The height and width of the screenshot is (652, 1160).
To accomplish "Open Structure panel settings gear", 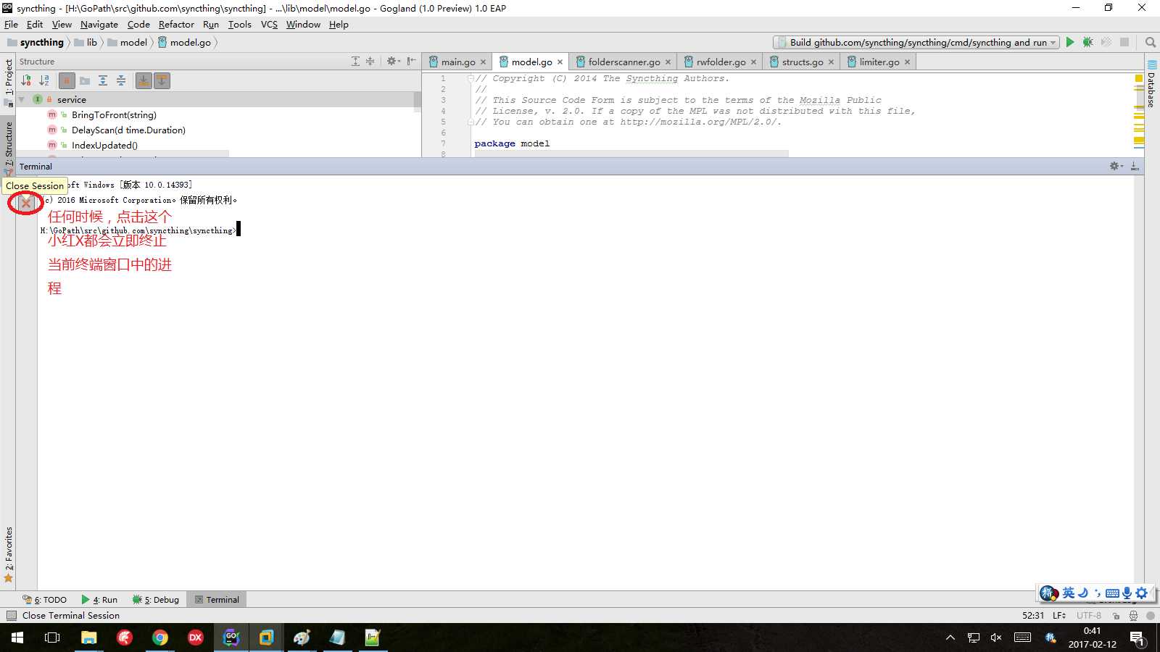I will click(393, 62).
